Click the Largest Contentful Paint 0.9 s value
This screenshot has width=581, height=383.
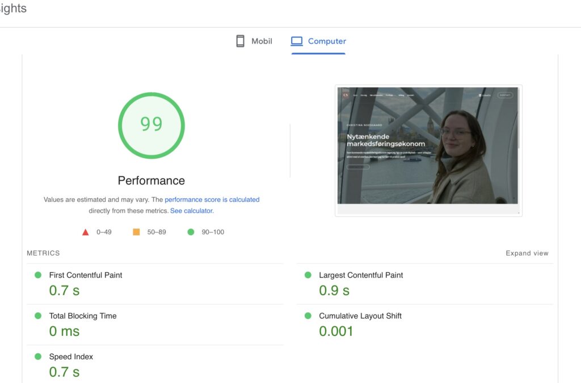click(334, 291)
